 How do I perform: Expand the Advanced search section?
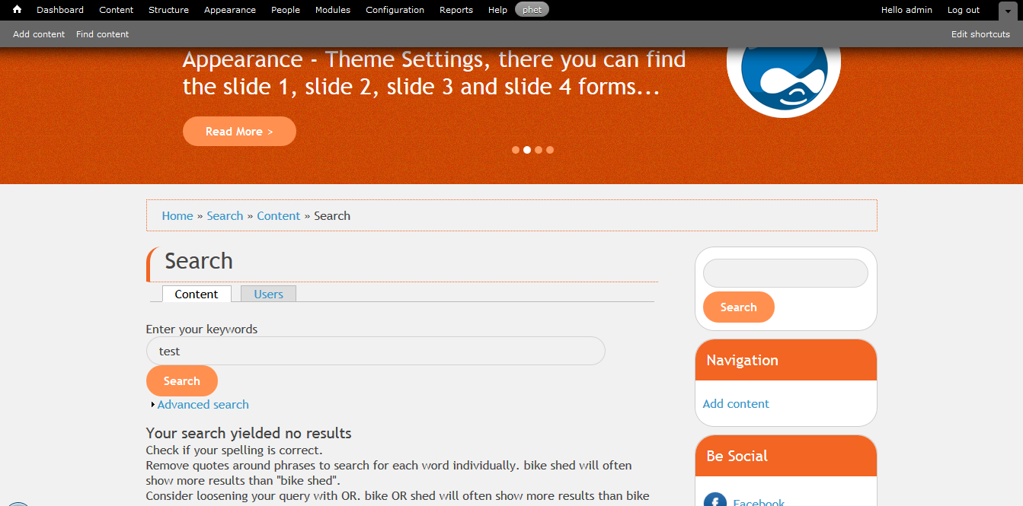[x=203, y=405]
